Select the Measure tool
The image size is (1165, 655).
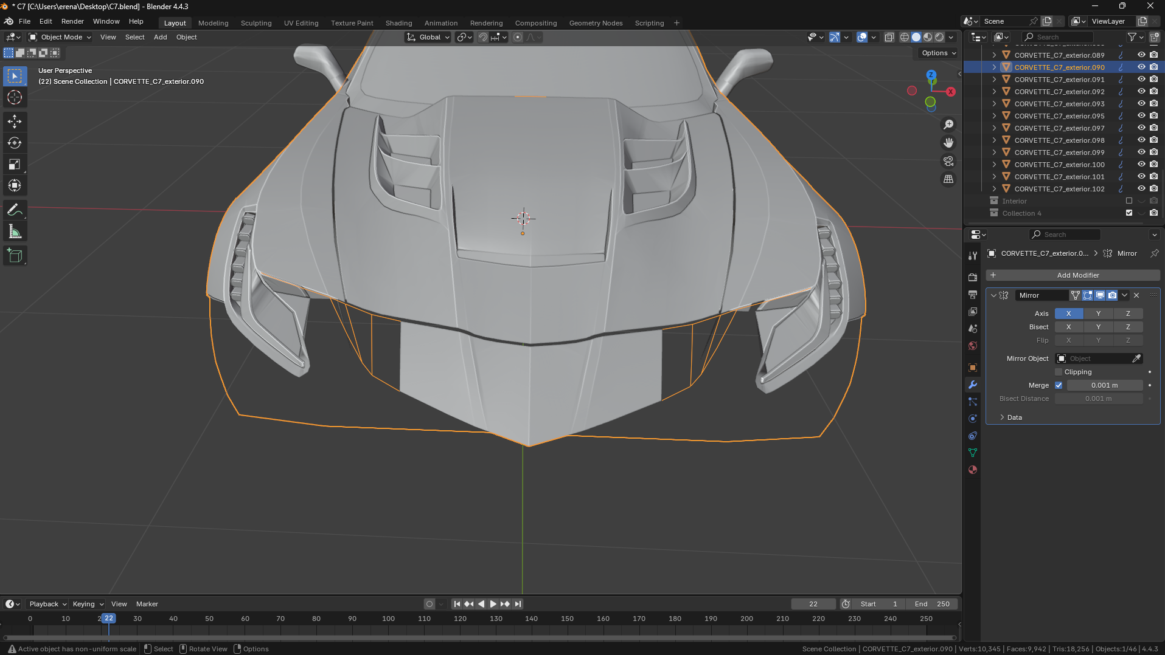(15, 231)
